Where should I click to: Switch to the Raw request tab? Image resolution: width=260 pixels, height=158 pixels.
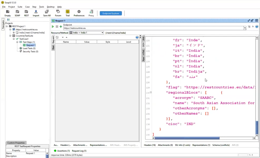53,48
